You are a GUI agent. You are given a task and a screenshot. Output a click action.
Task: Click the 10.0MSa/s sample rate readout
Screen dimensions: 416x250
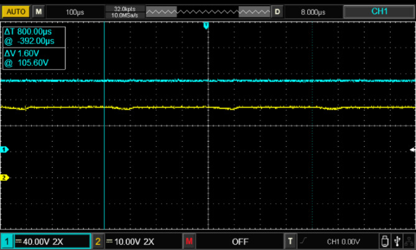pyautogui.click(x=125, y=16)
